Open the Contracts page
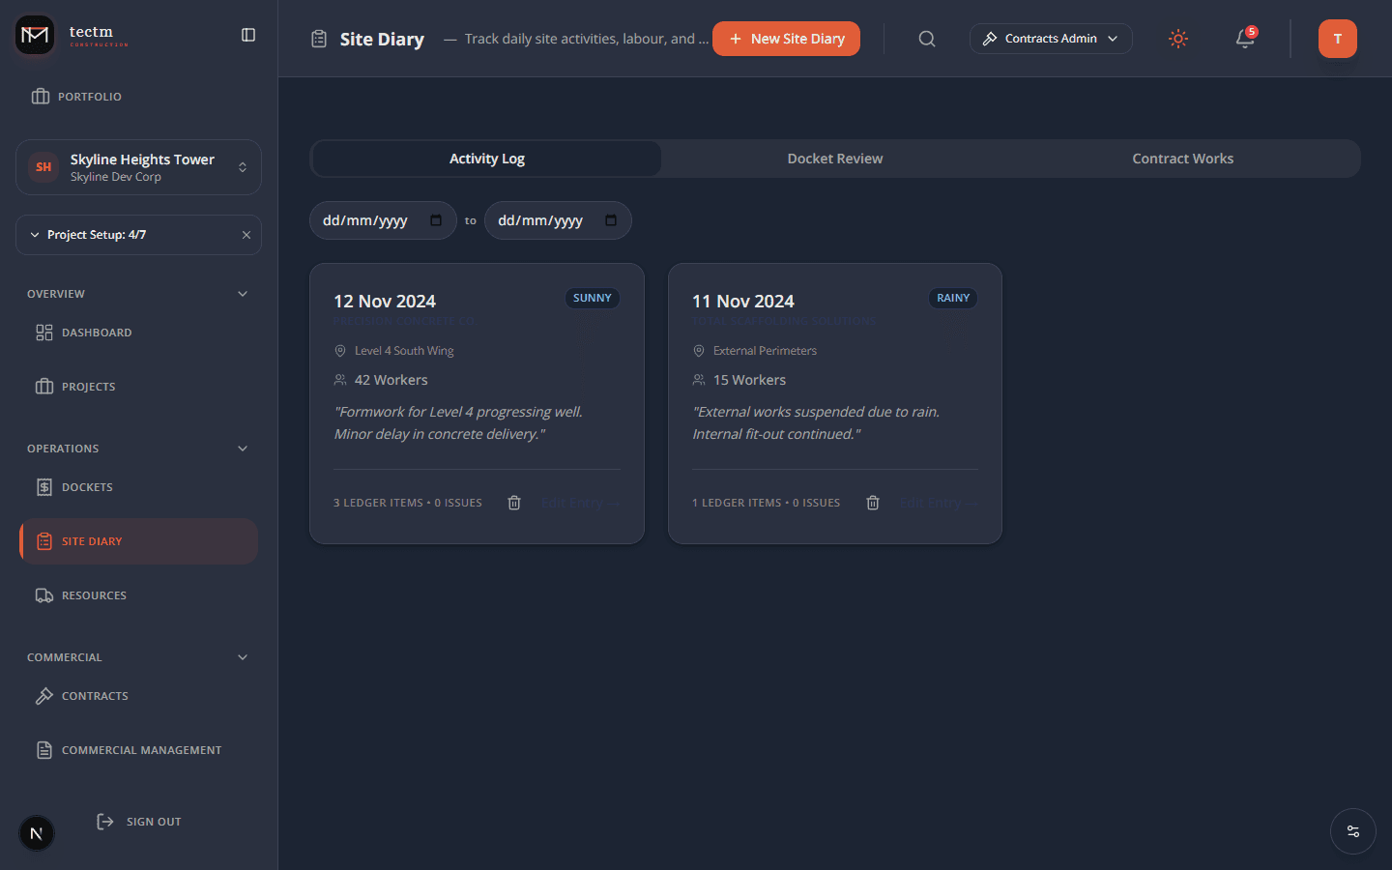The image size is (1392, 870). (94, 695)
